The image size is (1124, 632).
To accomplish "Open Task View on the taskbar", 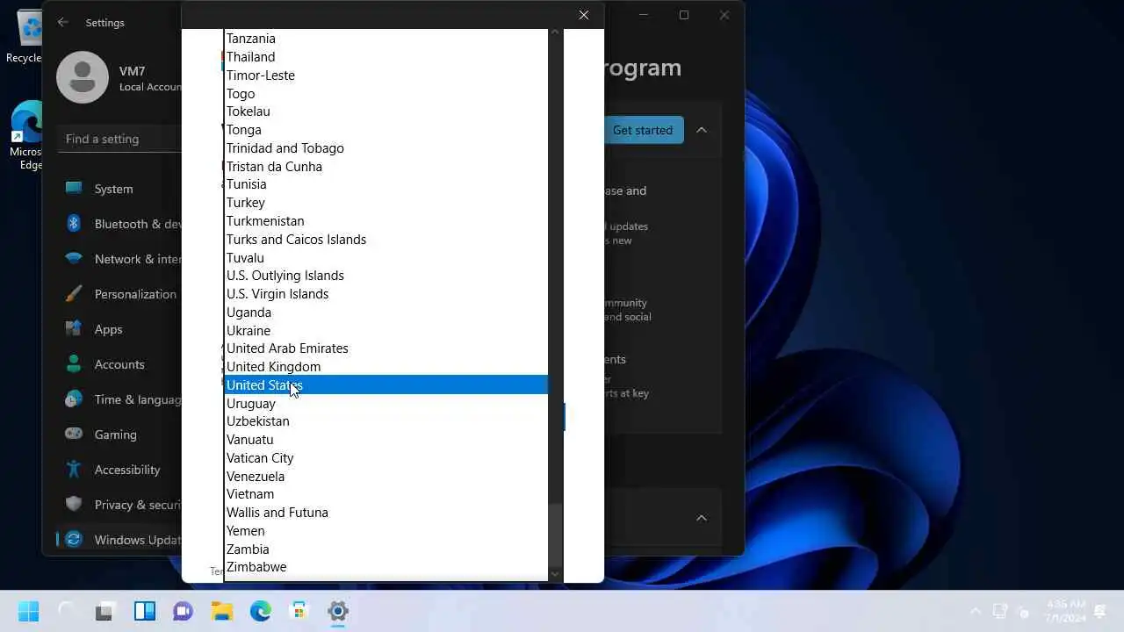I will point(105,611).
